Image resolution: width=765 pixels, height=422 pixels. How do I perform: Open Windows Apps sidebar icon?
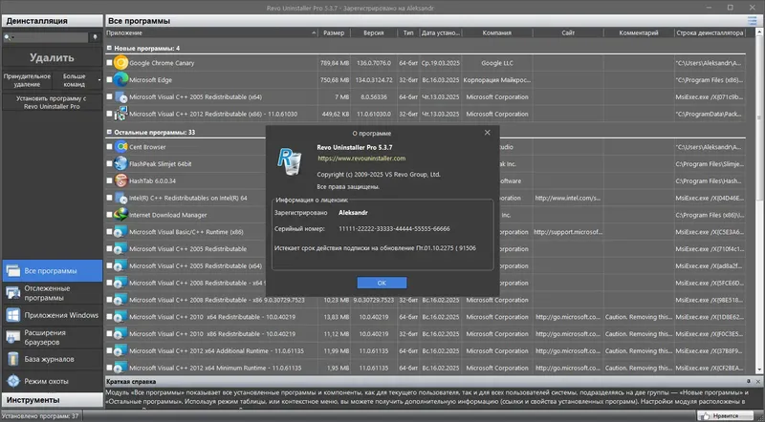[x=13, y=315]
